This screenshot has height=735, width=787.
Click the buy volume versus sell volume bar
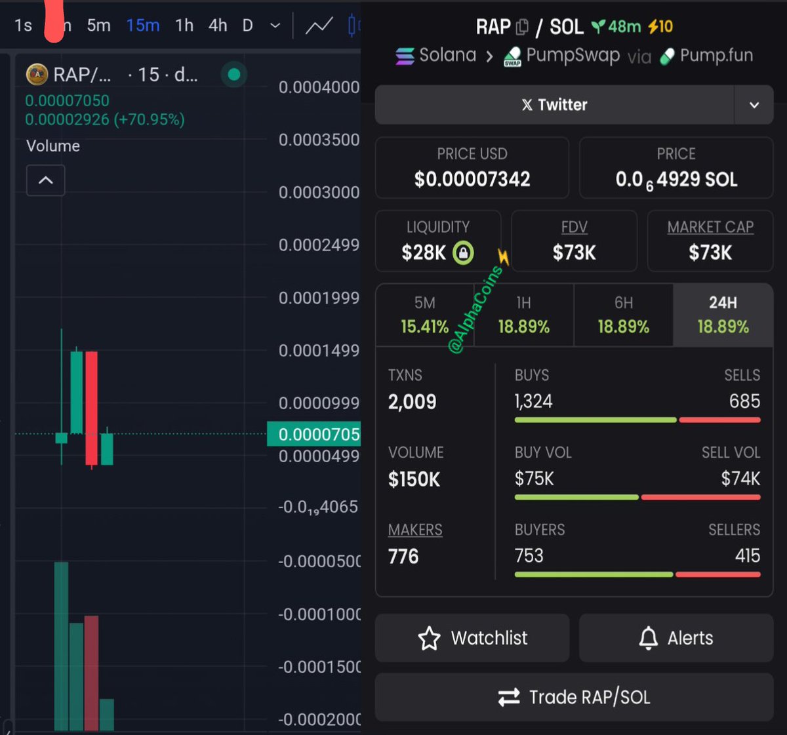click(637, 497)
